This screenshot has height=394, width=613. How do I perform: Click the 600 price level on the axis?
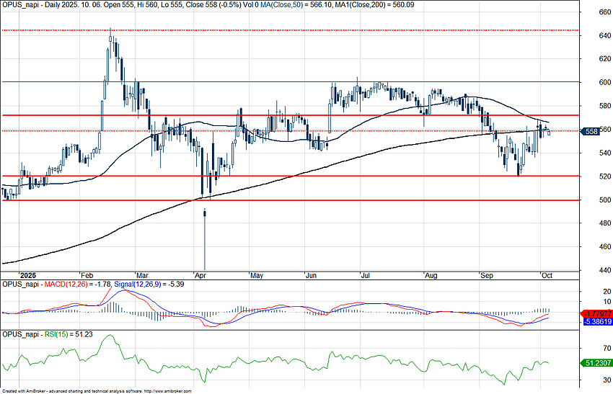point(597,82)
